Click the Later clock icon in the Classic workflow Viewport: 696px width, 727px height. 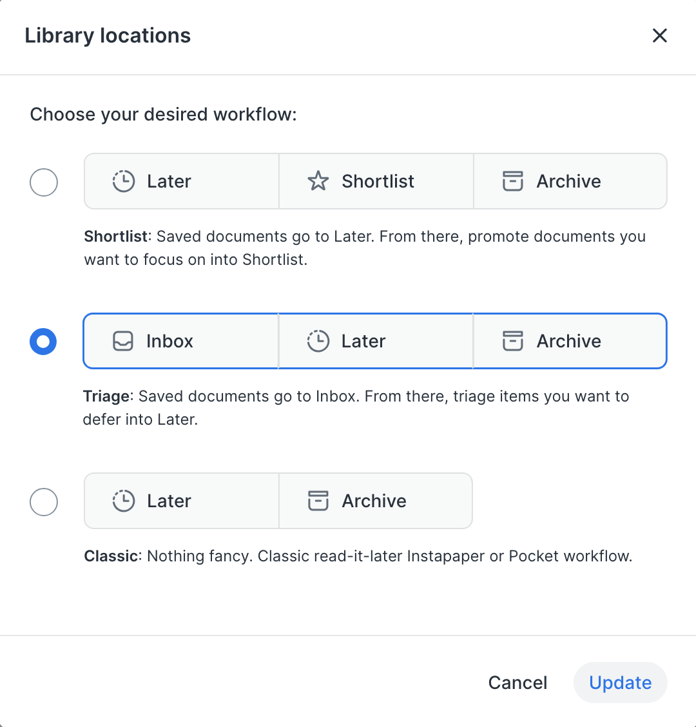(123, 501)
